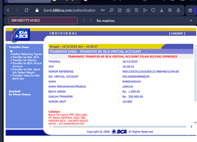Go to next find match arrow
The image size is (197, 142).
(91, 20)
